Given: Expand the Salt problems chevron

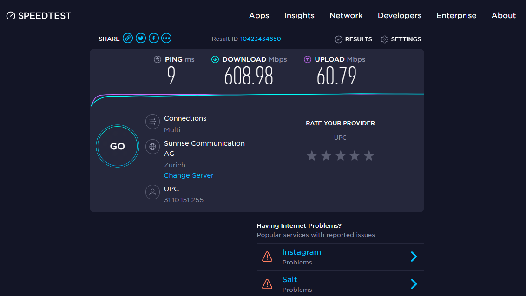Looking at the screenshot, I should 414,284.
